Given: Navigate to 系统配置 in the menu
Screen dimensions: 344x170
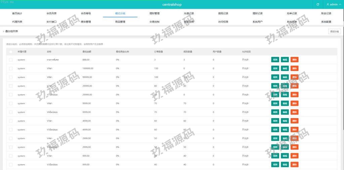Looking at the screenshot, I should click(x=326, y=22).
